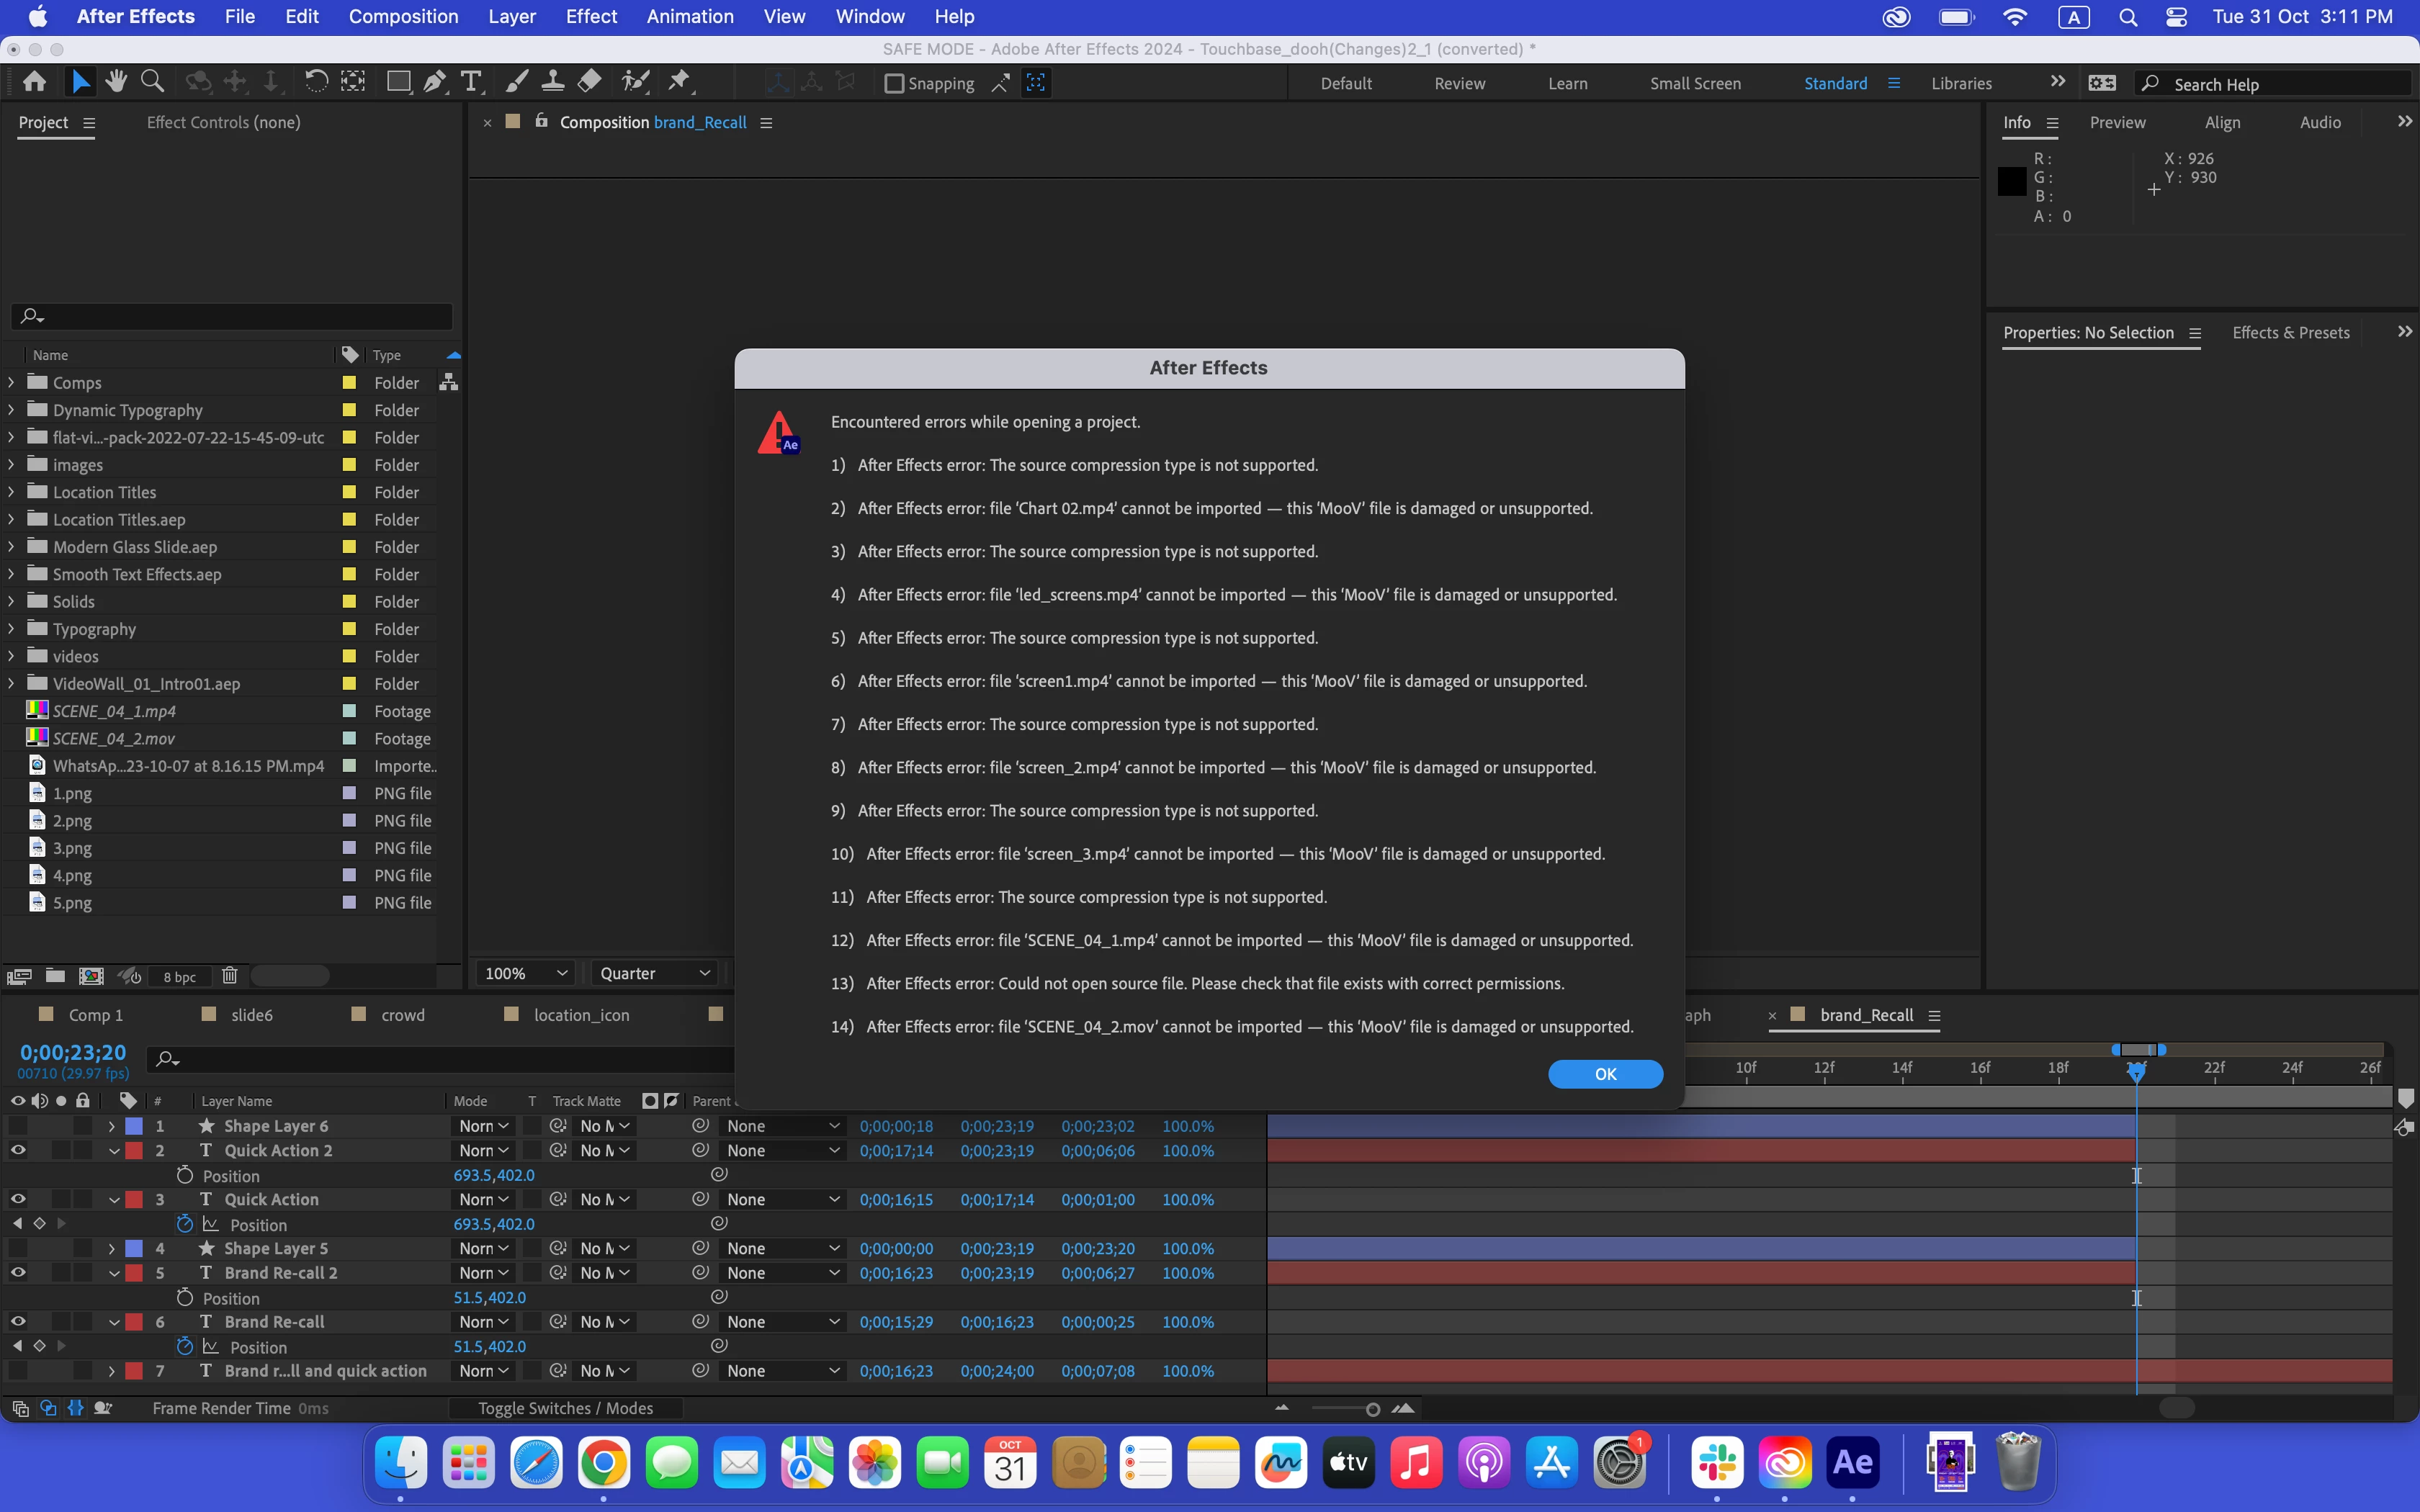
Task: Open the 100% magnification dropdown
Action: point(526,974)
